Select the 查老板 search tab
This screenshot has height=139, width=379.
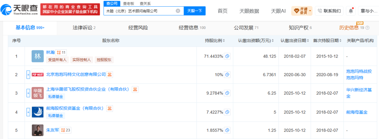[128, 3]
